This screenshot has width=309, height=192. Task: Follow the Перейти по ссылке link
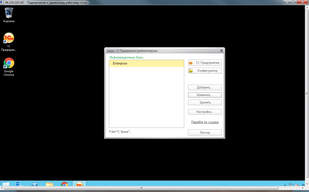click(205, 122)
